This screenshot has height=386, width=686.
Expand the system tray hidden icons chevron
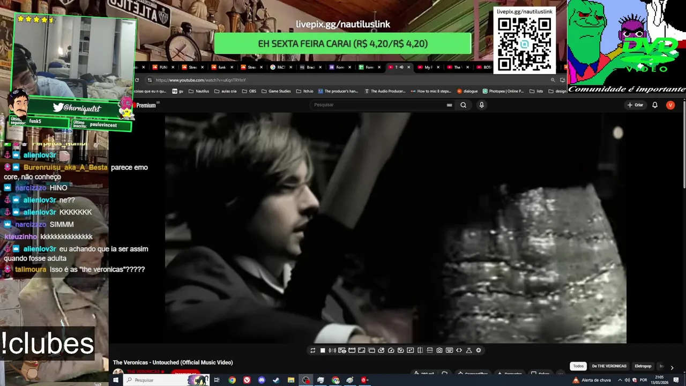(x=620, y=380)
